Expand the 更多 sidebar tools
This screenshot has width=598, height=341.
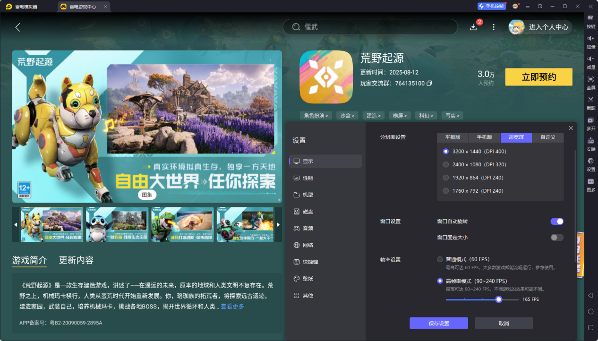tap(590, 184)
